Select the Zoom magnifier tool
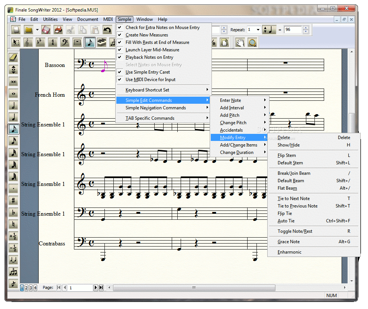Screen dimensions: 368x309 252,42
